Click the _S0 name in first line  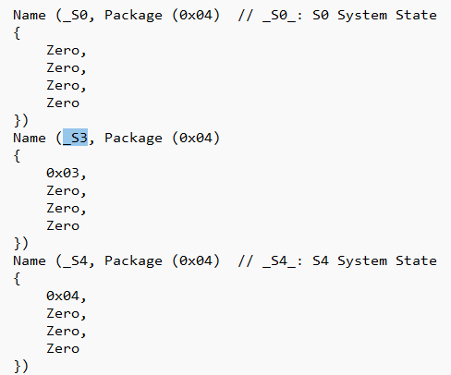pyautogui.click(x=76, y=15)
